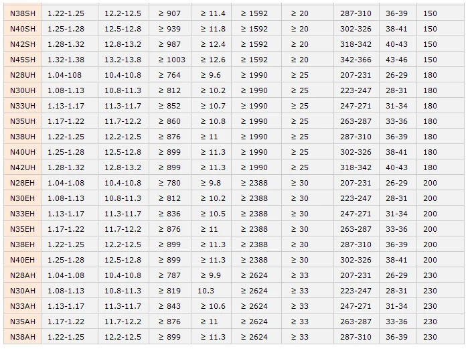Pick the '10.3' cell in N30AH row
470x349 pixels.
pyautogui.click(x=212, y=291)
